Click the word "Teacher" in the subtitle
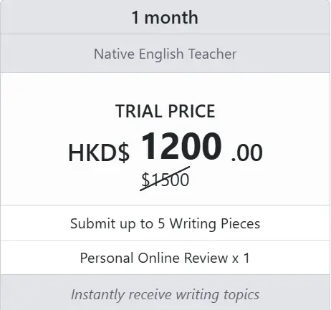This screenshot has height=310, width=331. [213, 54]
